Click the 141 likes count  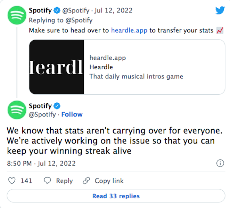tap(26, 181)
